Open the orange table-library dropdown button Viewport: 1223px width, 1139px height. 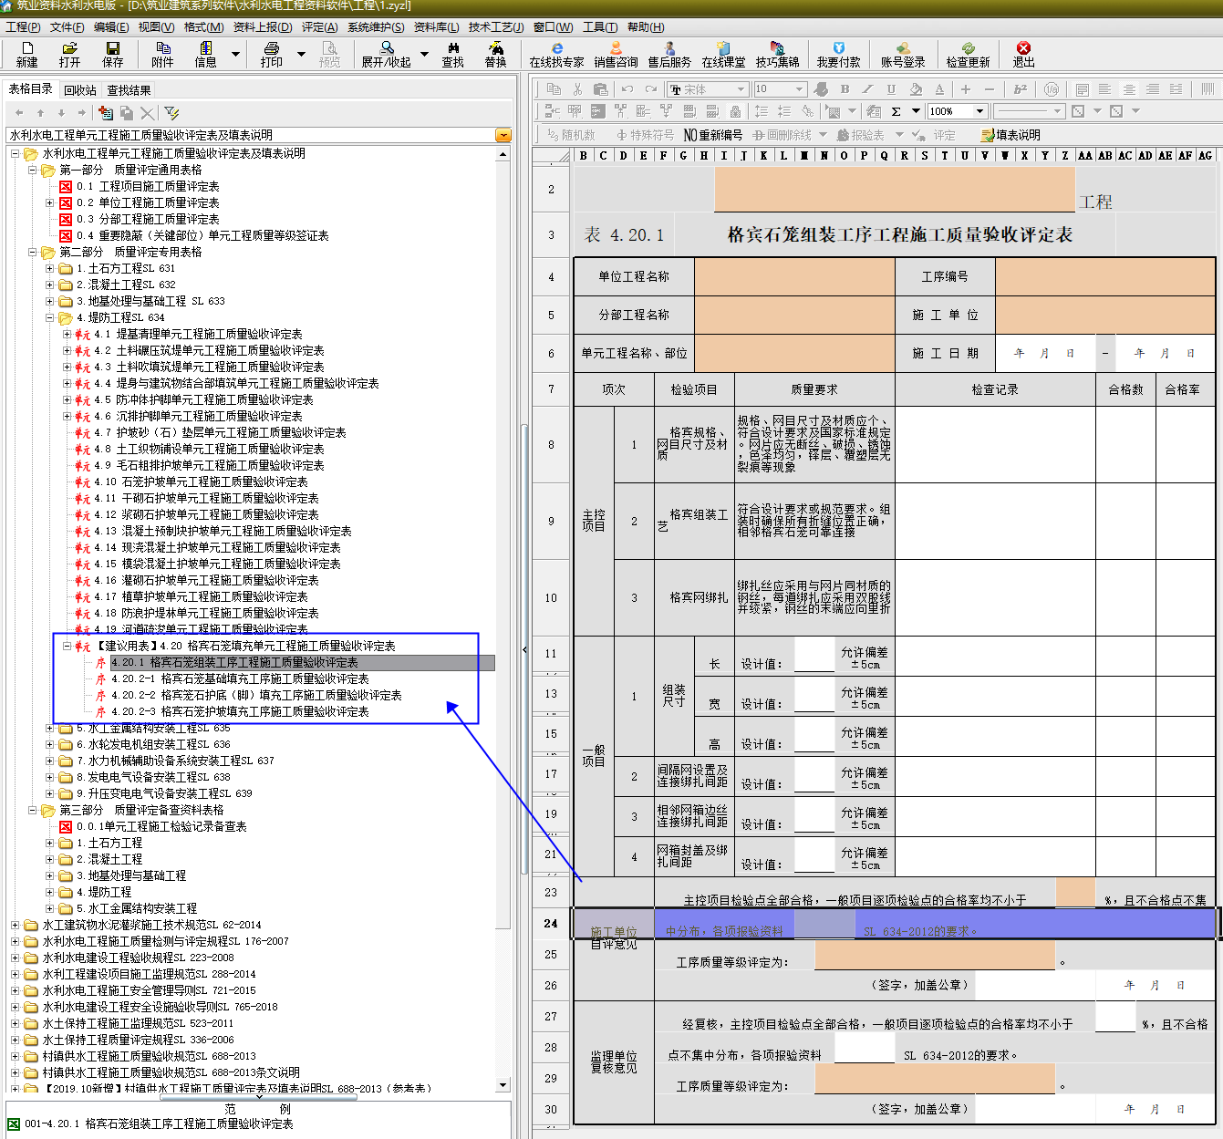pyautogui.click(x=503, y=135)
